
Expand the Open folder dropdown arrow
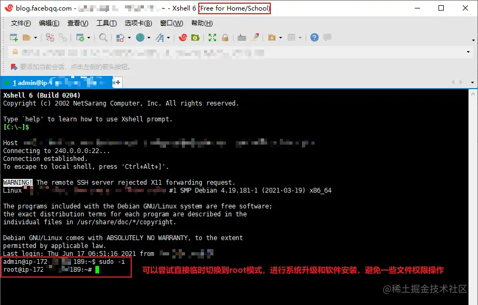(x=35, y=37)
